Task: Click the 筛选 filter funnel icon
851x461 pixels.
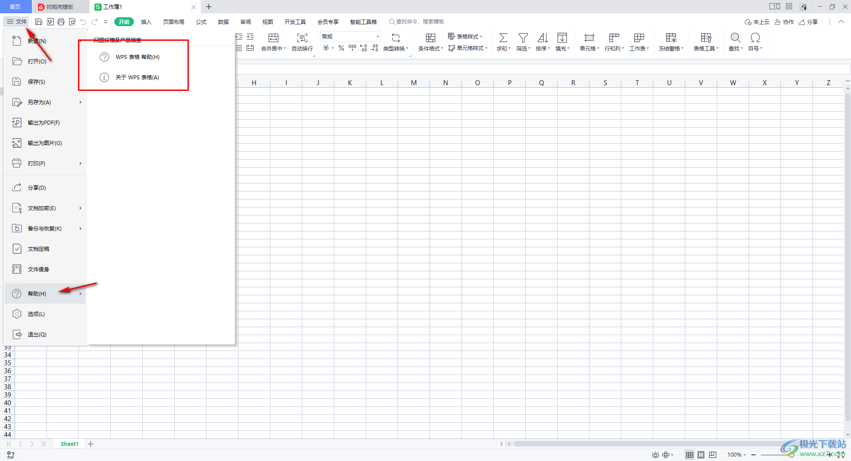Action: coord(523,38)
